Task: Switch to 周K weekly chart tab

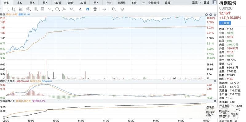Action: 32,3
